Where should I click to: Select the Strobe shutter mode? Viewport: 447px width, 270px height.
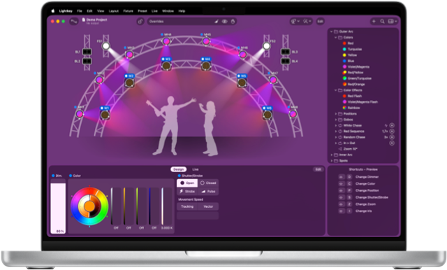pos(187,191)
